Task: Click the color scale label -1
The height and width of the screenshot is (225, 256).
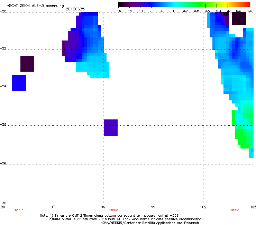Action: (172, 11)
